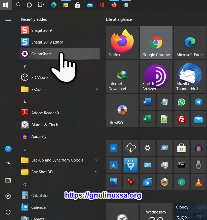
Task: Launch 3D Viewer app
Action: point(60,77)
